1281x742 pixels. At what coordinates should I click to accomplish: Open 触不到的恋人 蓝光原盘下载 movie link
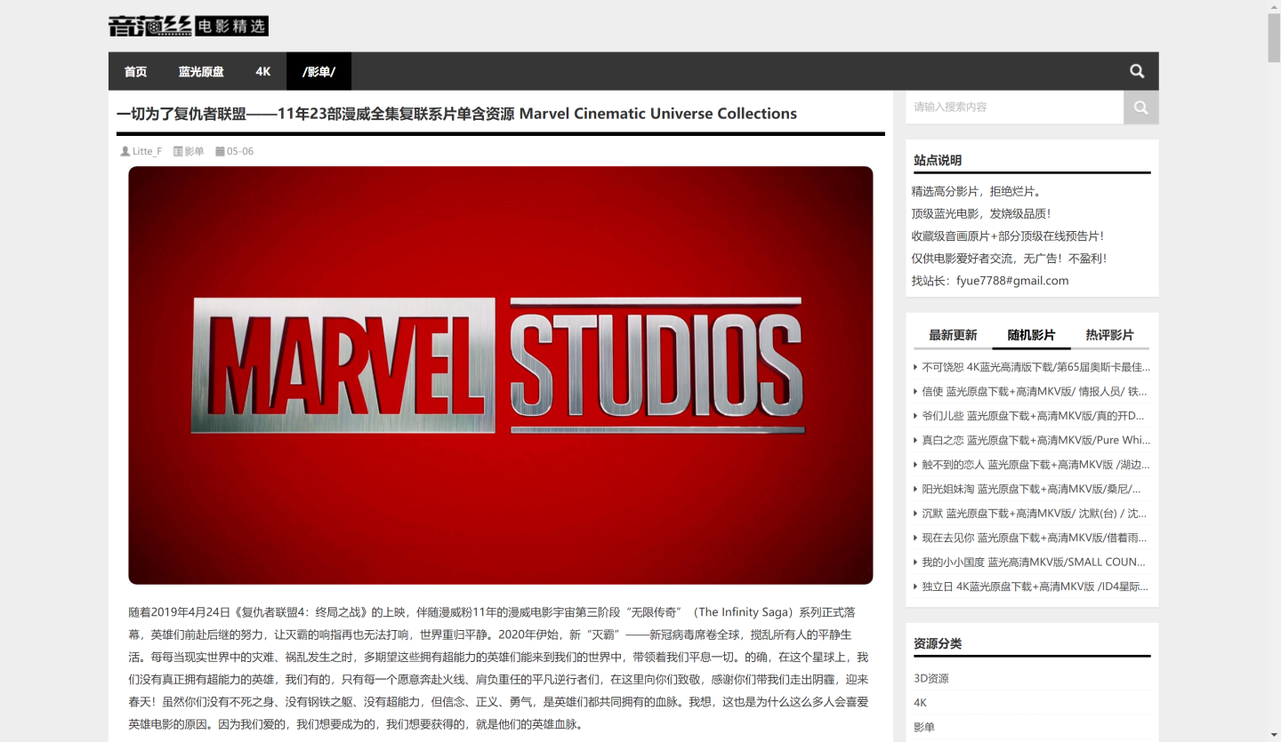[1035, 465]
